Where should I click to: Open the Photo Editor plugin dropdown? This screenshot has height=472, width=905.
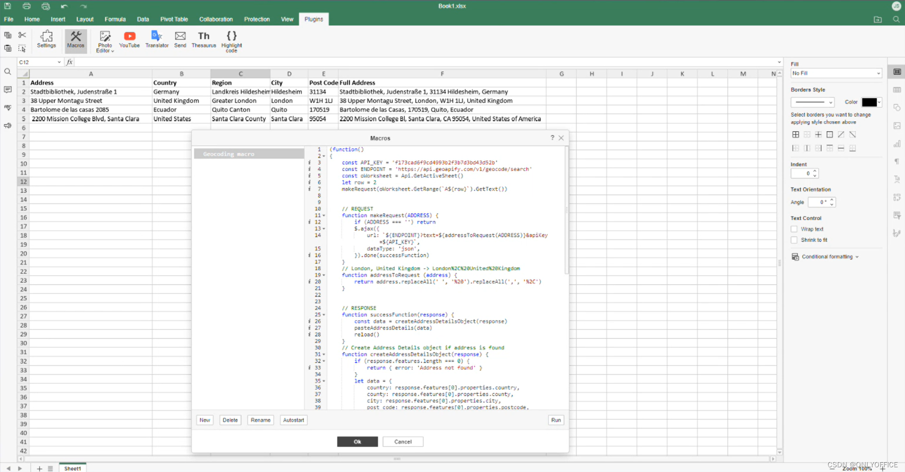(105, 42)
